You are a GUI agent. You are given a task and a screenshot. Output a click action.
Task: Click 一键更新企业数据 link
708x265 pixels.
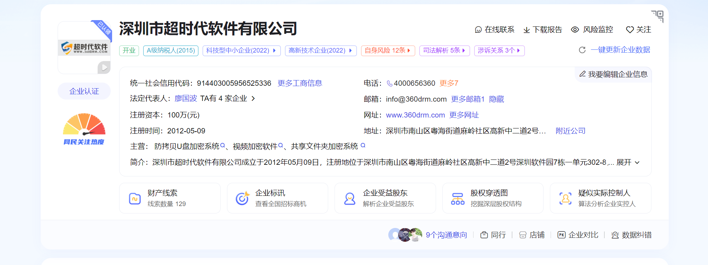(620, 50)
